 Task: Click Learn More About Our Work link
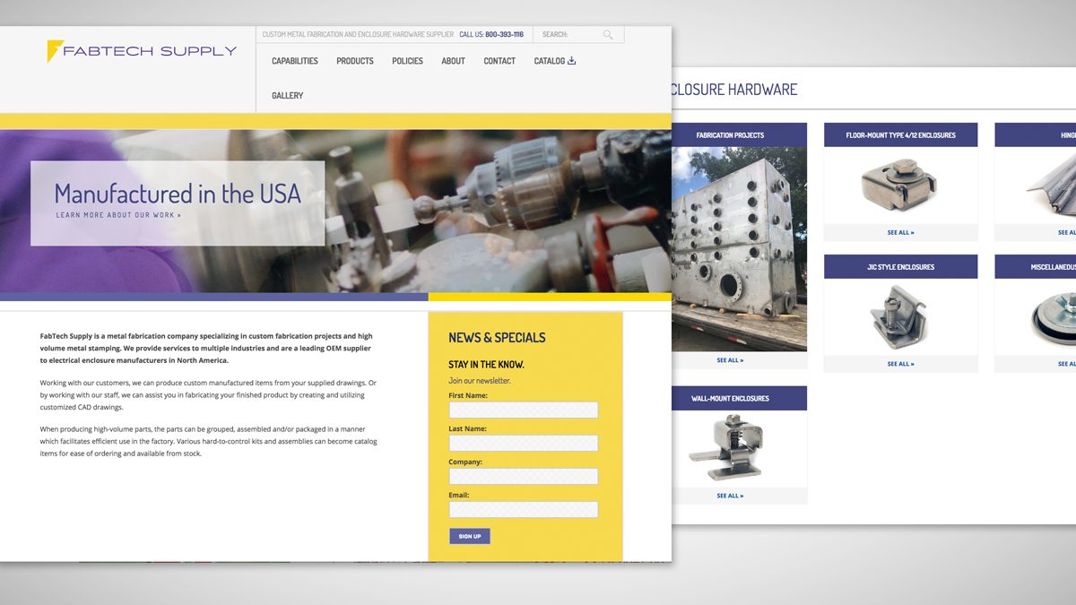(118, 215)
